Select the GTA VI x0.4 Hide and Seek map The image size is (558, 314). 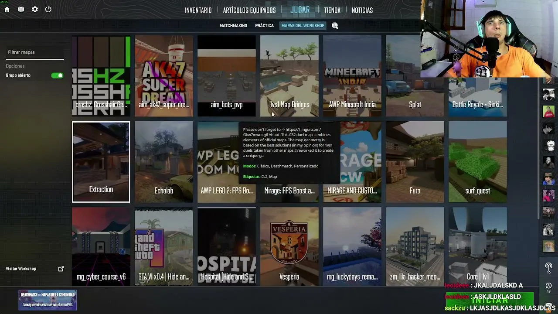(164, 247)
